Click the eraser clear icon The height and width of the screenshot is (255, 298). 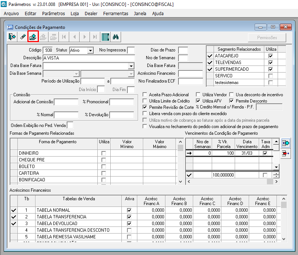[x=23, y=37]
